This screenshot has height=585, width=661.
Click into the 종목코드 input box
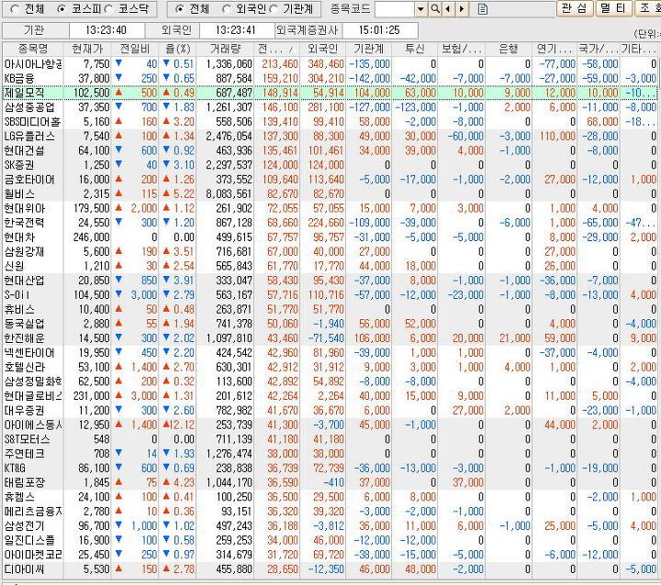pyautogui.click(x=394, y=9)
